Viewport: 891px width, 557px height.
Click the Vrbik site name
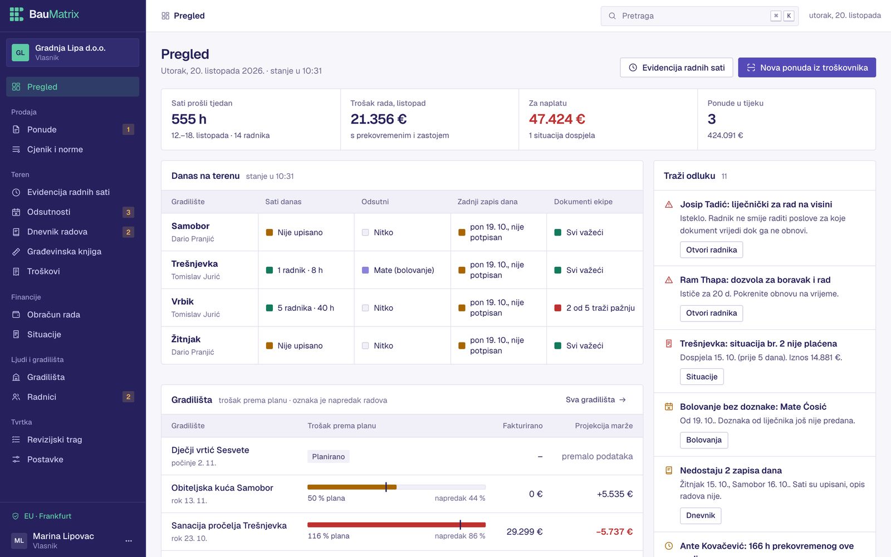183,301
